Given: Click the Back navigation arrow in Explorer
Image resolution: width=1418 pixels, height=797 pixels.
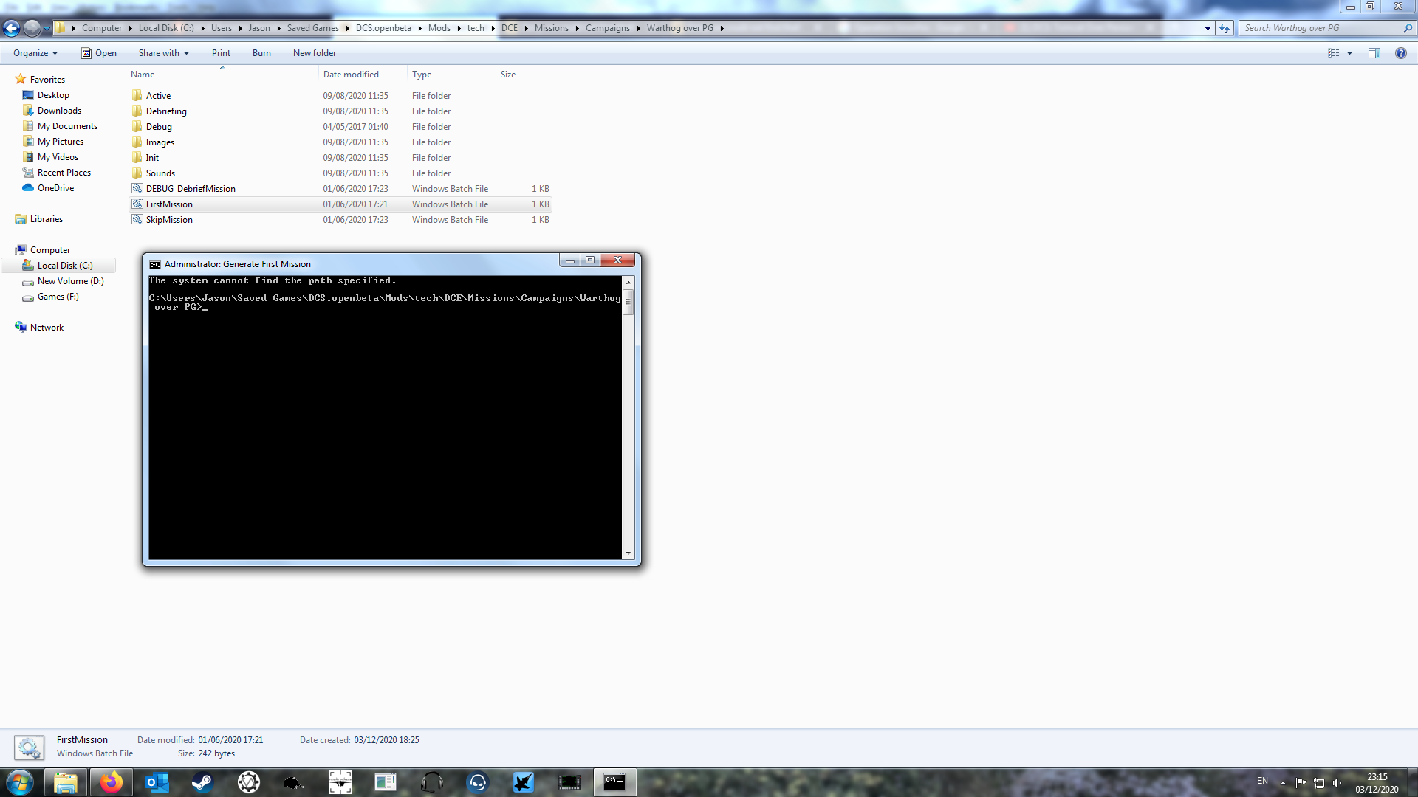Looking at the screenshot, I should (11, 28).
